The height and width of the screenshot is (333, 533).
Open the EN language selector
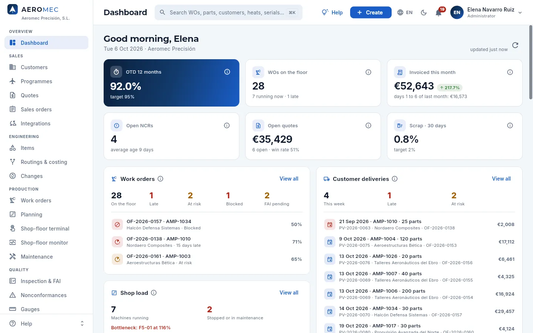(x=405, y=13)
